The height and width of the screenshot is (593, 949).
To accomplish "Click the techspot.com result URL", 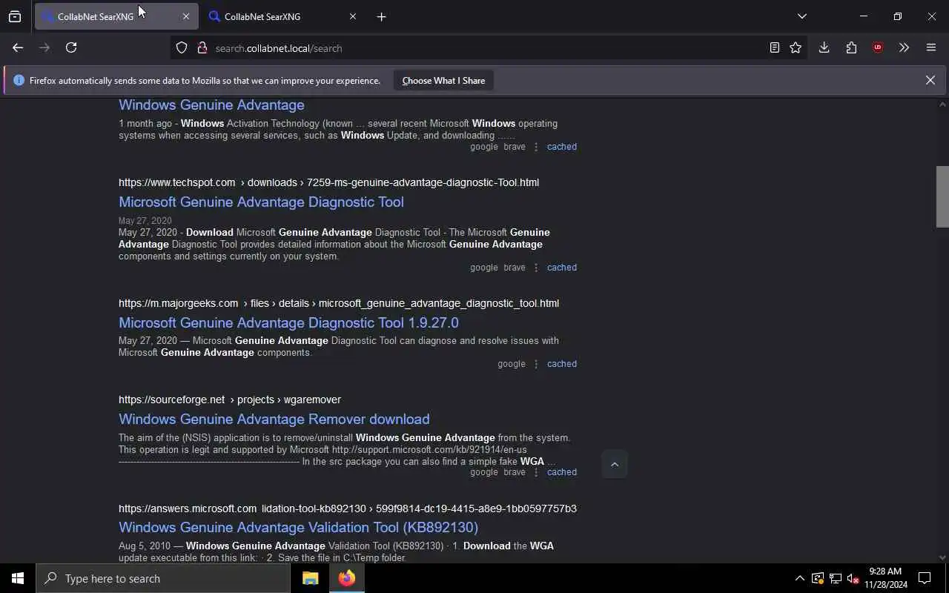I will pos(328,182).
